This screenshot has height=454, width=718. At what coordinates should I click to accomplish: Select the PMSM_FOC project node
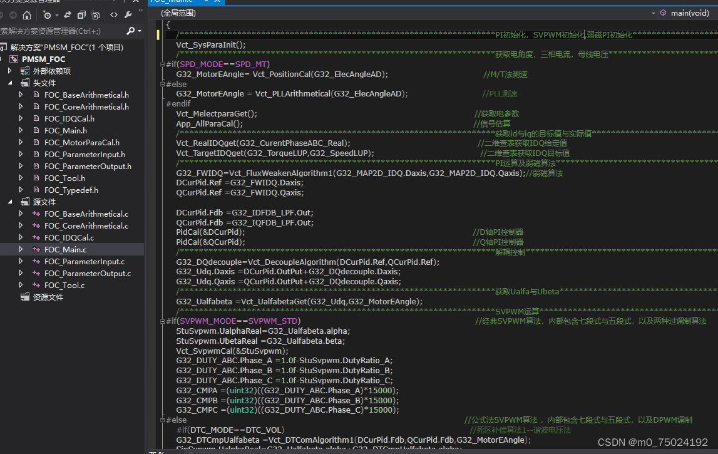[x=43, y=59]
